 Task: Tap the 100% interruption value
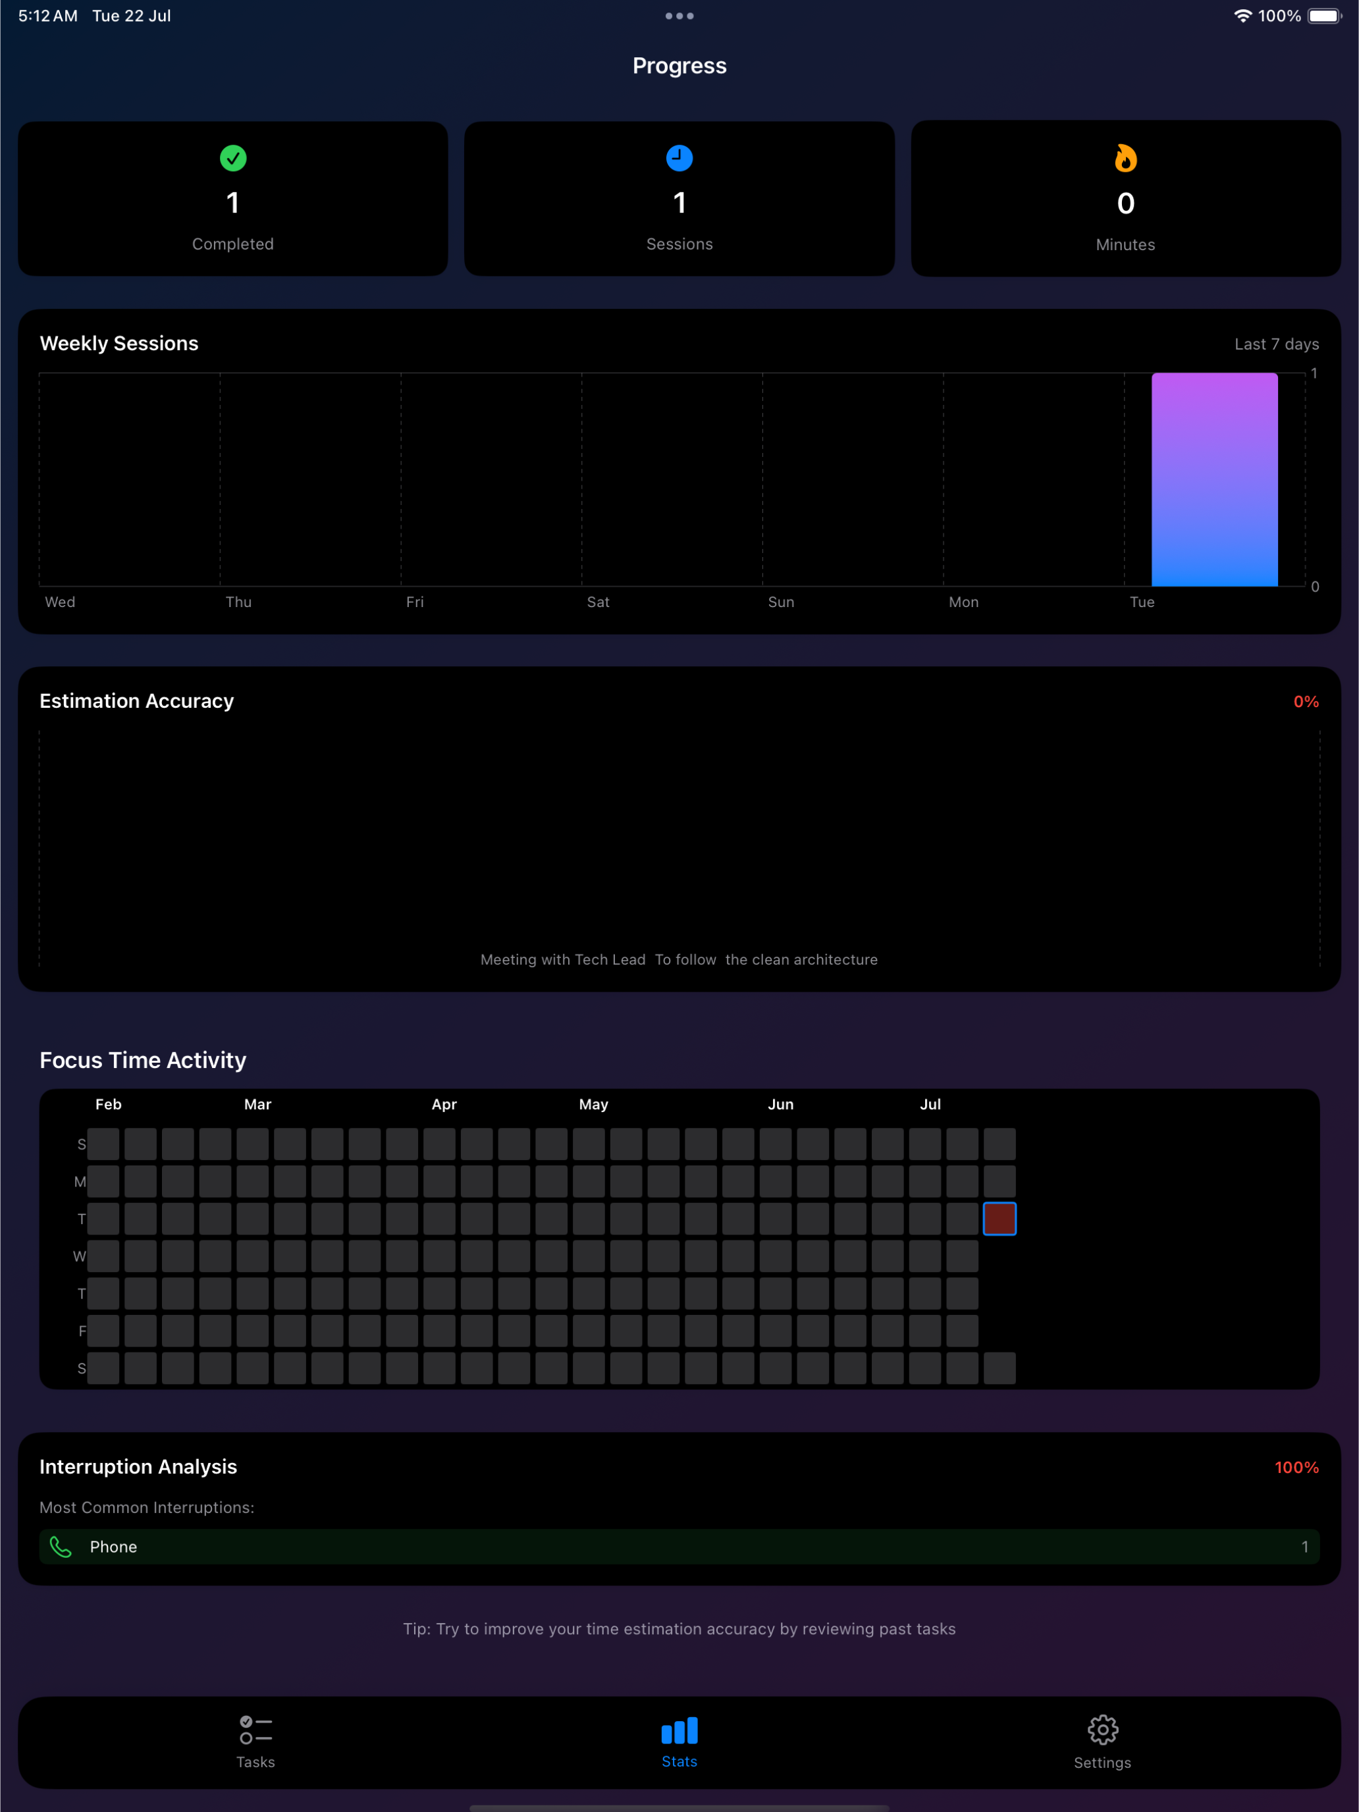pyautogui.click(x=1296, y=1467)
